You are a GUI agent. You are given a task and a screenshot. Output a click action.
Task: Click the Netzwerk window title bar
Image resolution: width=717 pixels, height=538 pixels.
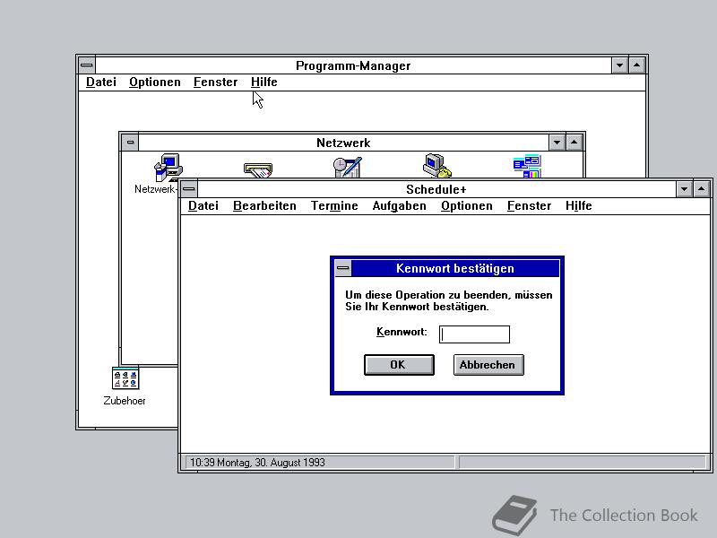343,143
